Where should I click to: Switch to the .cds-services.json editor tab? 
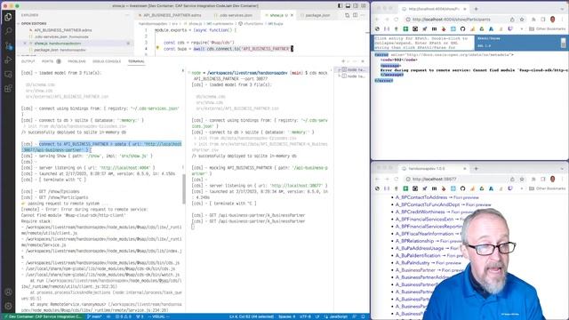(235, 15)
